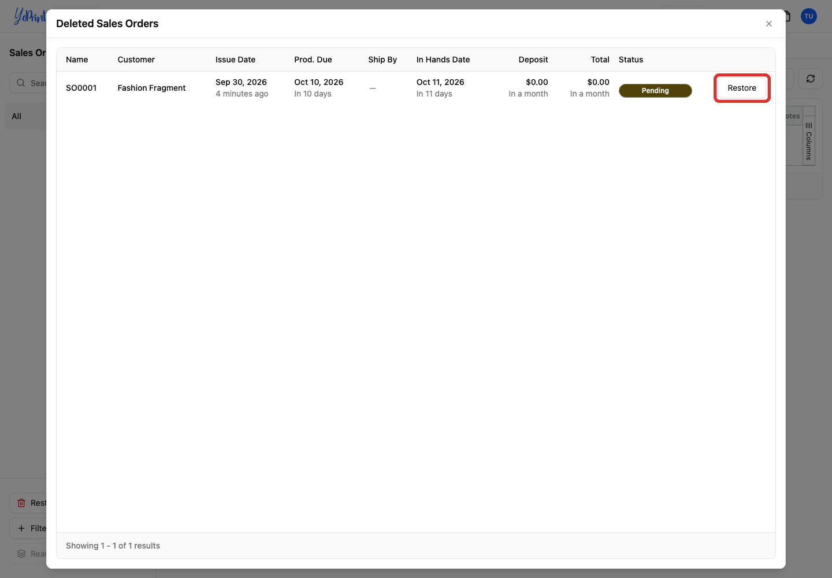Screen dimensions: 832x578
Task: Click the Name column header
Action: (77, 60)
